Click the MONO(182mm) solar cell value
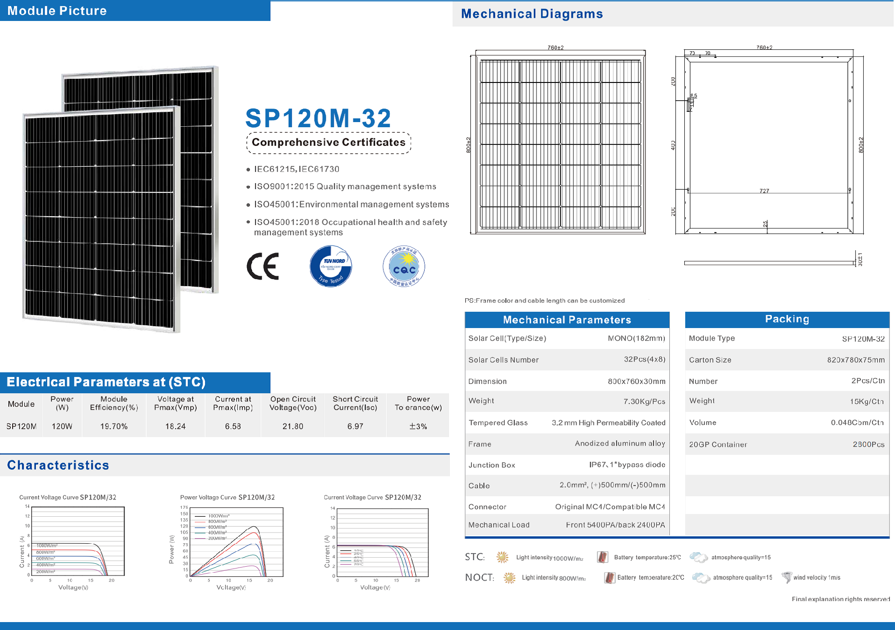Screen dimensions: 895x630 (636, 338)
